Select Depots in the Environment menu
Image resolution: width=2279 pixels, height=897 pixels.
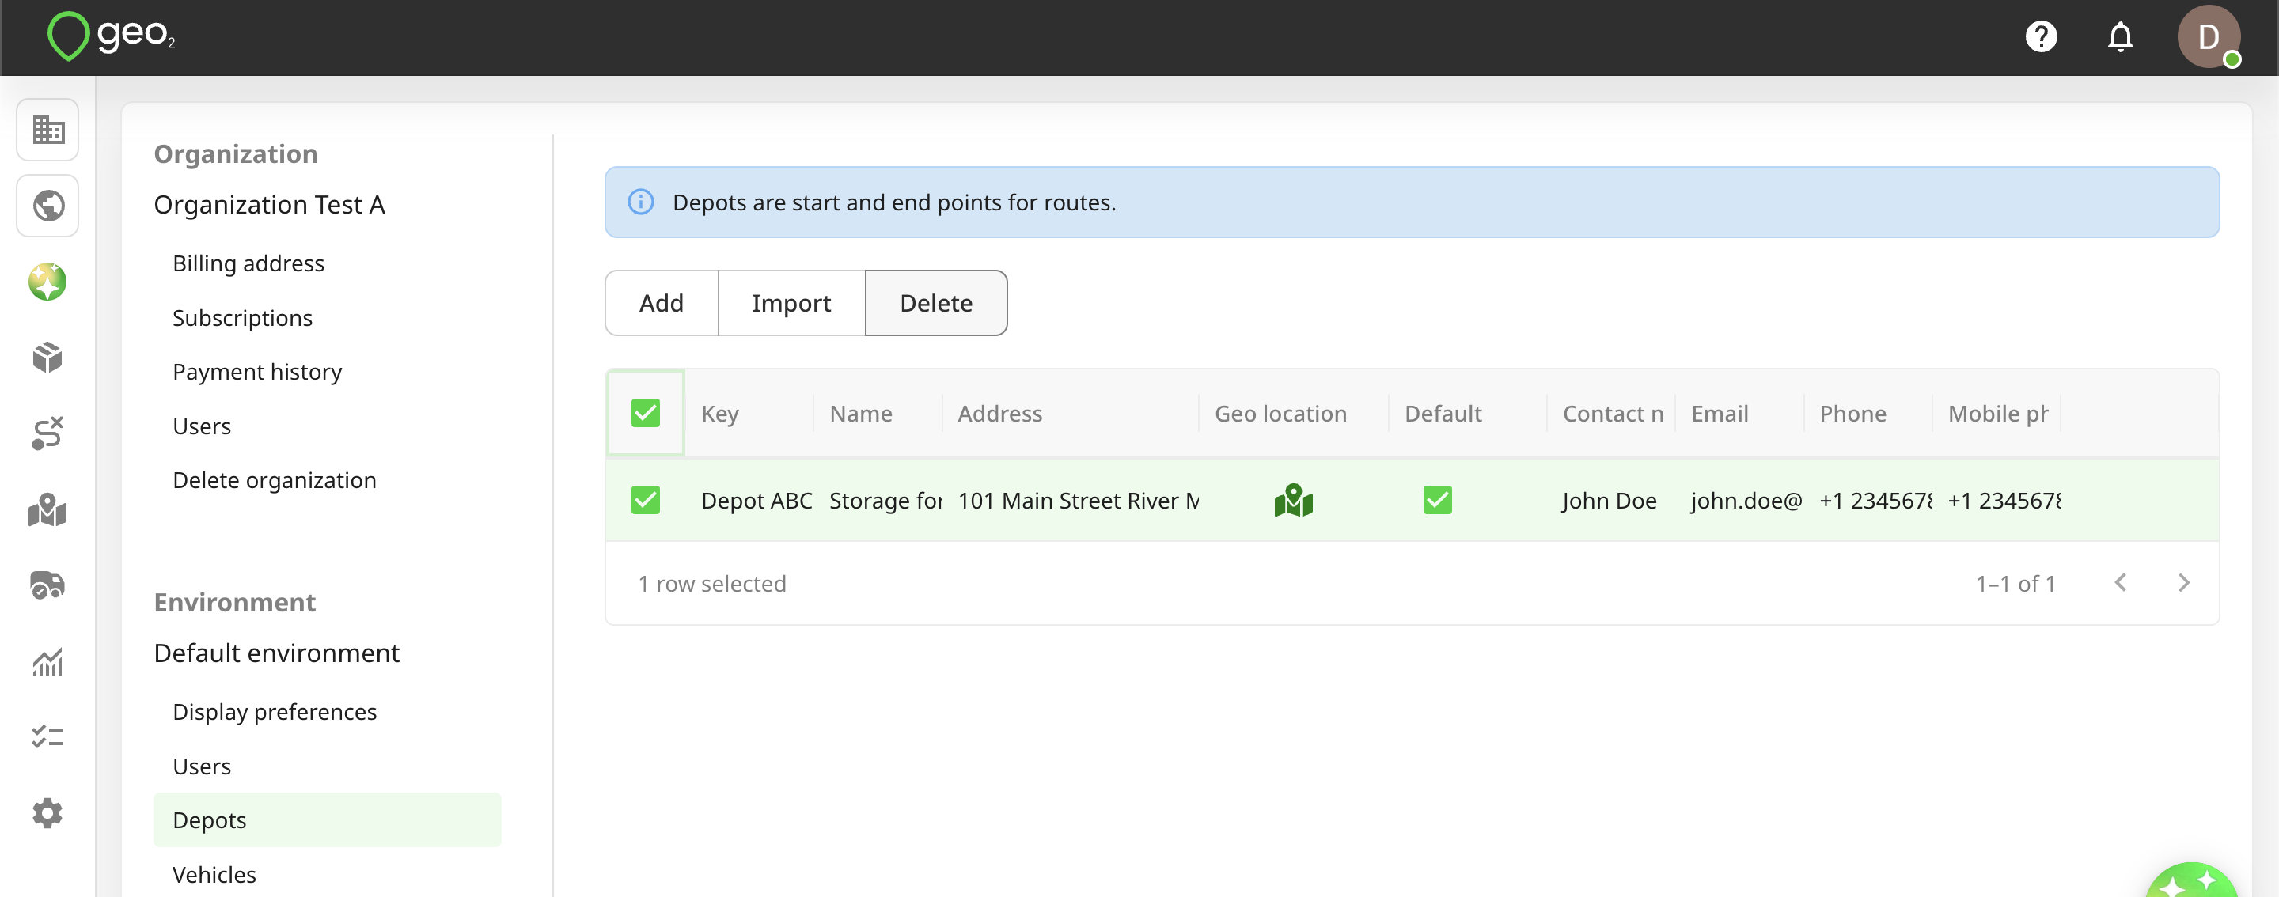click(x=328, y=820)
